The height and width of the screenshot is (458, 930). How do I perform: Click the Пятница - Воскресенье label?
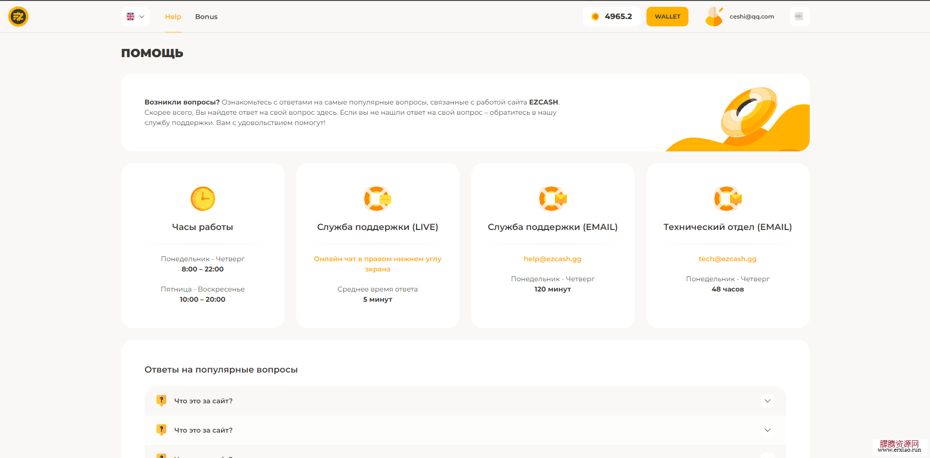[x=202, y=289]
